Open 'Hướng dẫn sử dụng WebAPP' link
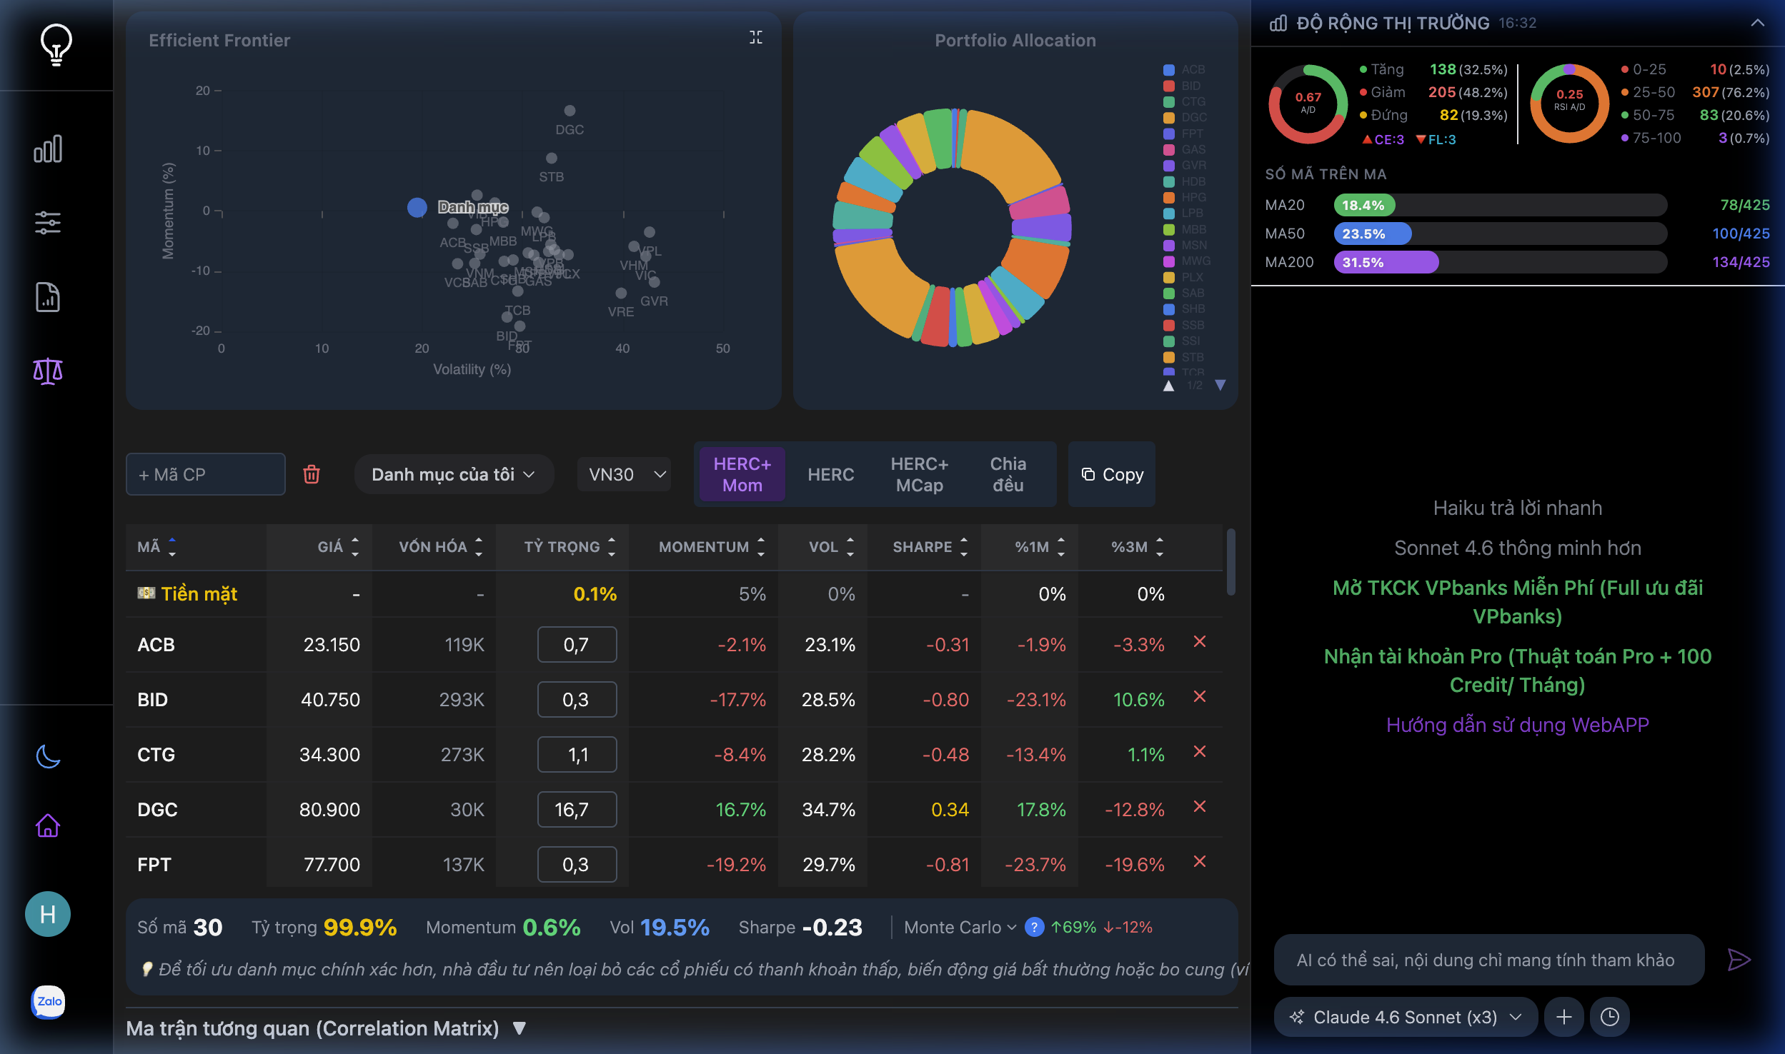 click(1517, 725)
